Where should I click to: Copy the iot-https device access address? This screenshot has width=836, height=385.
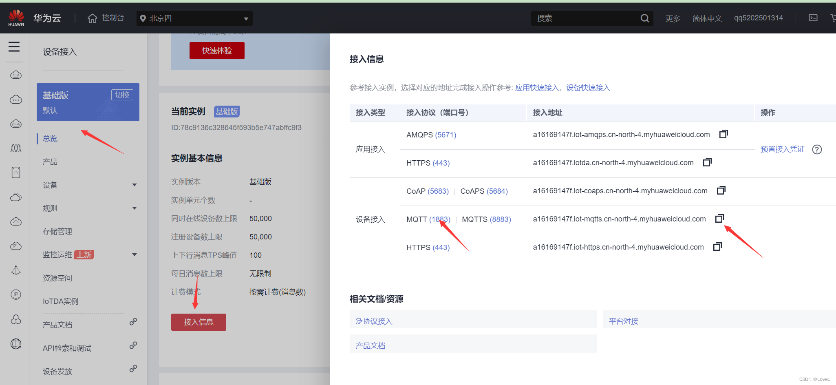pos(717,247)
